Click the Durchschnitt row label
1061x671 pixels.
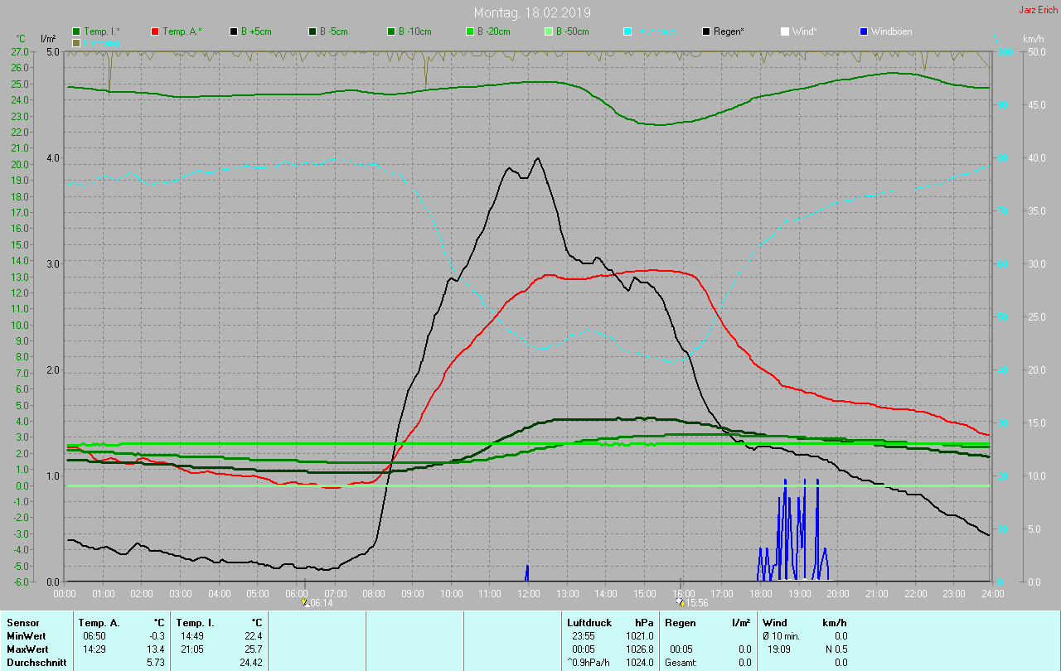point(36,663)
